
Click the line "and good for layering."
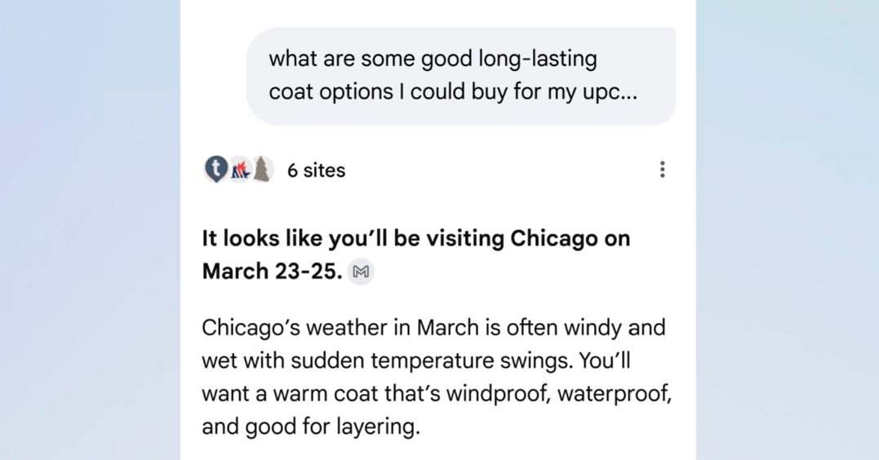pos(310,426)
